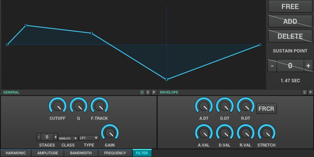Open the AMPLITUDE tab
Image resolution: width=314 pixels, height=157 pixels.
pyautogui.click(x=48, y=153)
